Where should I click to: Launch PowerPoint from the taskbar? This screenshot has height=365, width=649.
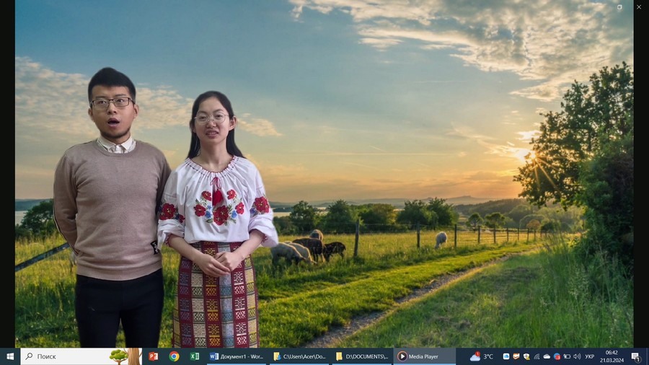153,356
